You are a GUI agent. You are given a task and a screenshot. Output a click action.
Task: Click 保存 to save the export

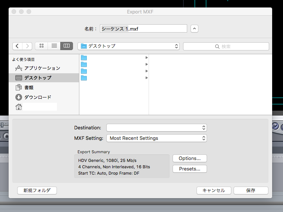click(x=250, y=190)
